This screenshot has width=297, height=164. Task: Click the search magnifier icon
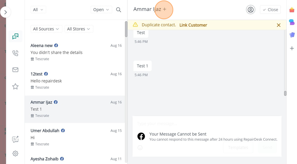pyautogui.click(x=119, y=10)
